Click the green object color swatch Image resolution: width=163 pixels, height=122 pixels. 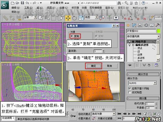point(158,31)
